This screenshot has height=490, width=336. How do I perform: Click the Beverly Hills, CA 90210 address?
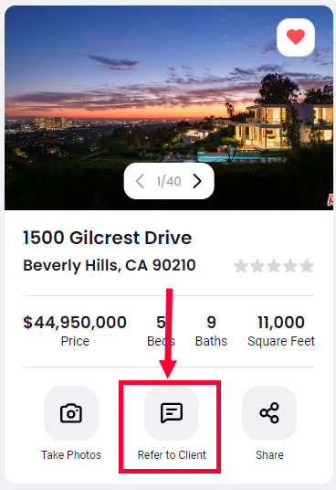[x=110, y=266]
